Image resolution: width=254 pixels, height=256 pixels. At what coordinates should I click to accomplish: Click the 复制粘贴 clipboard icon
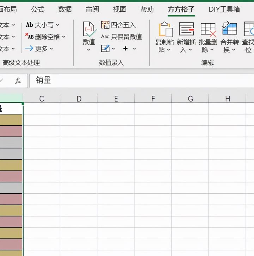[165, 29]
